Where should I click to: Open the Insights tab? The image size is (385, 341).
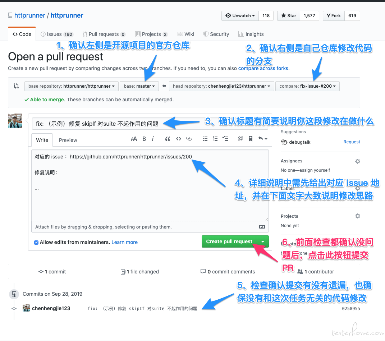251,34
